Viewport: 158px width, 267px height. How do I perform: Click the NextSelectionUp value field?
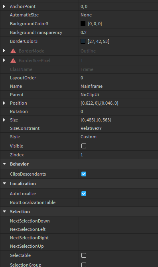[118, 246]
